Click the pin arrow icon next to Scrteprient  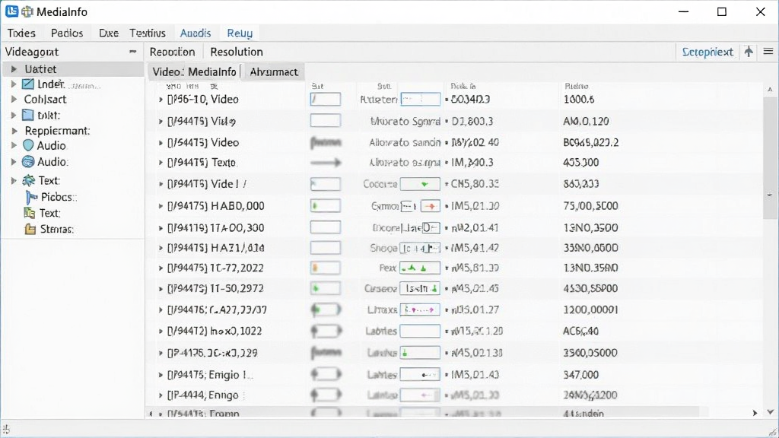749,52
